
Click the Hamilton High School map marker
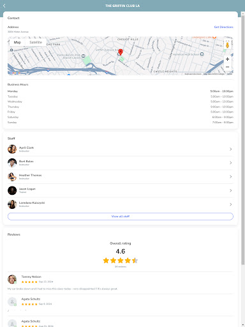pos(202,54)
